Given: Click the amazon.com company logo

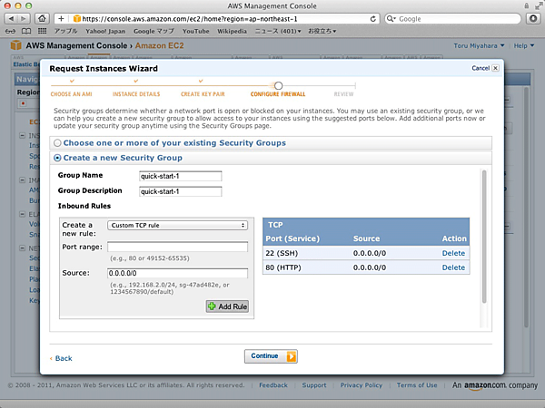Looking at the screenshot, I should (x=495, y=385).
